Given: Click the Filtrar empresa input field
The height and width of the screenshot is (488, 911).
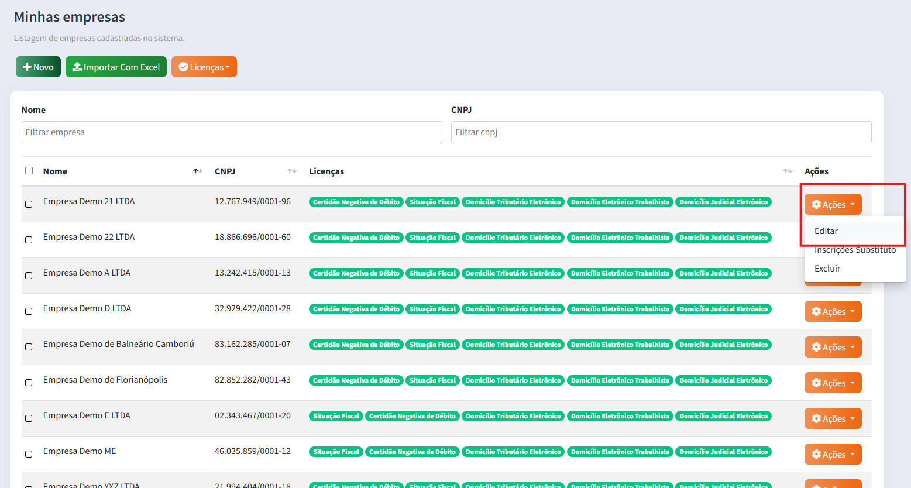Looking at the screenshot, I should tap(231, 132).
